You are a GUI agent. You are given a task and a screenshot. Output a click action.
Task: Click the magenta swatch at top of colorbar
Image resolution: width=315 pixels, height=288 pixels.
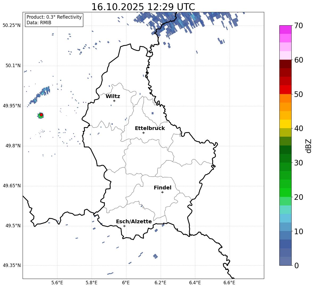pyautogui.click(x=285, y=30)
